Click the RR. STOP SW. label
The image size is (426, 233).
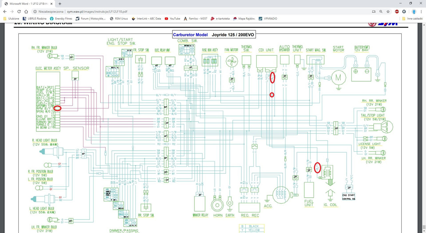click(146, 215)
